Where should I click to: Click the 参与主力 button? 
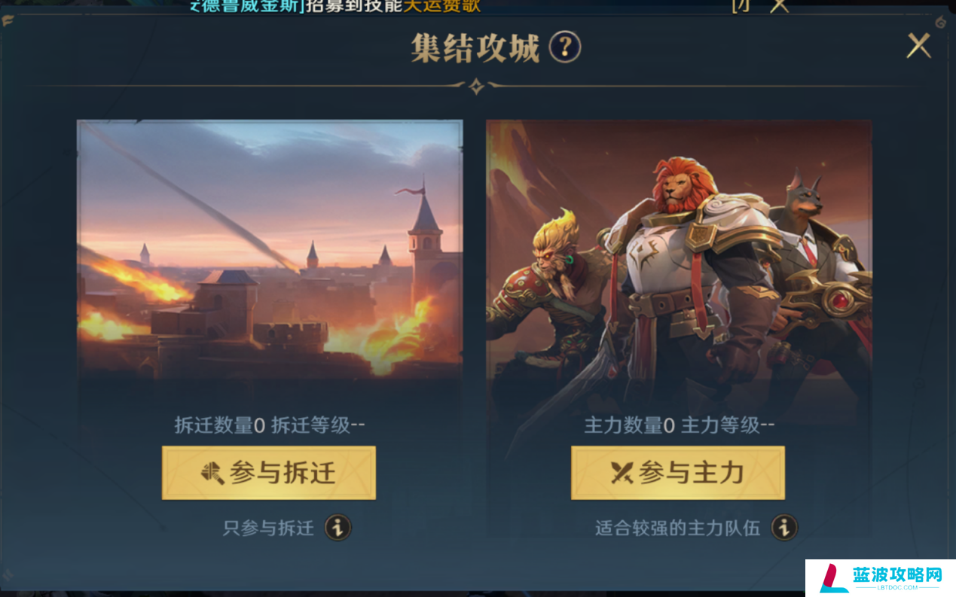(678, 473)
